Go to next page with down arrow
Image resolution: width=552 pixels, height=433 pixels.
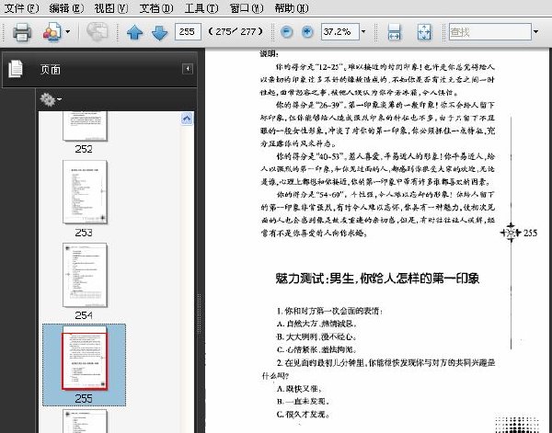click(x=159, y=32)
